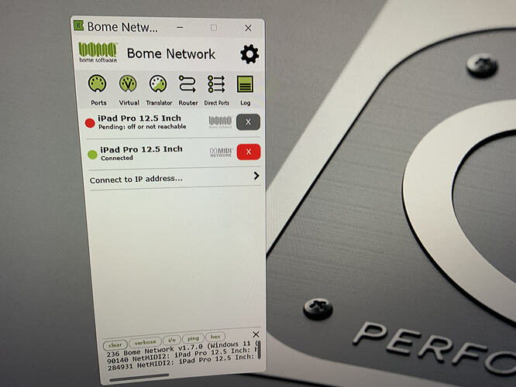Toggle hex log display
The width and height of the screenshot is (516, 387).
(215, 337)
